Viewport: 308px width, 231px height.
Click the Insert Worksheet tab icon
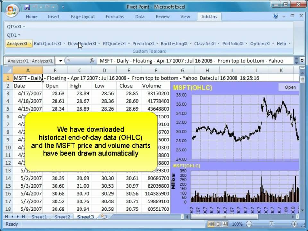pos(104,217)
